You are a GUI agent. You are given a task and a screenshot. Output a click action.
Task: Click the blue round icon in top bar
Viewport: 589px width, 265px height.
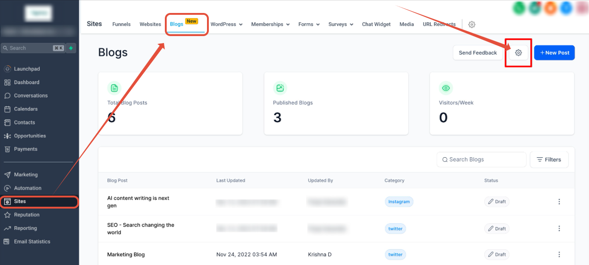tap(566, 8)
